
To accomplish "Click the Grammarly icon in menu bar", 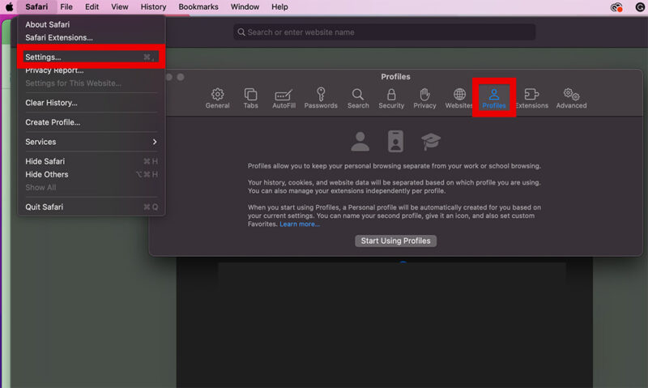I will coord(640,6).
